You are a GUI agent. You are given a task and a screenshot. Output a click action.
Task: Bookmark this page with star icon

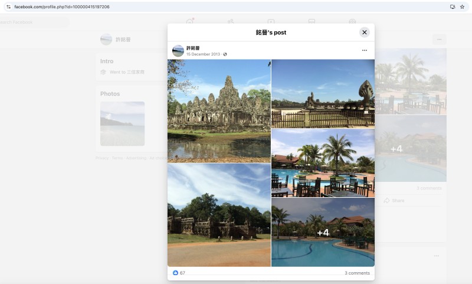click(461, 6)
